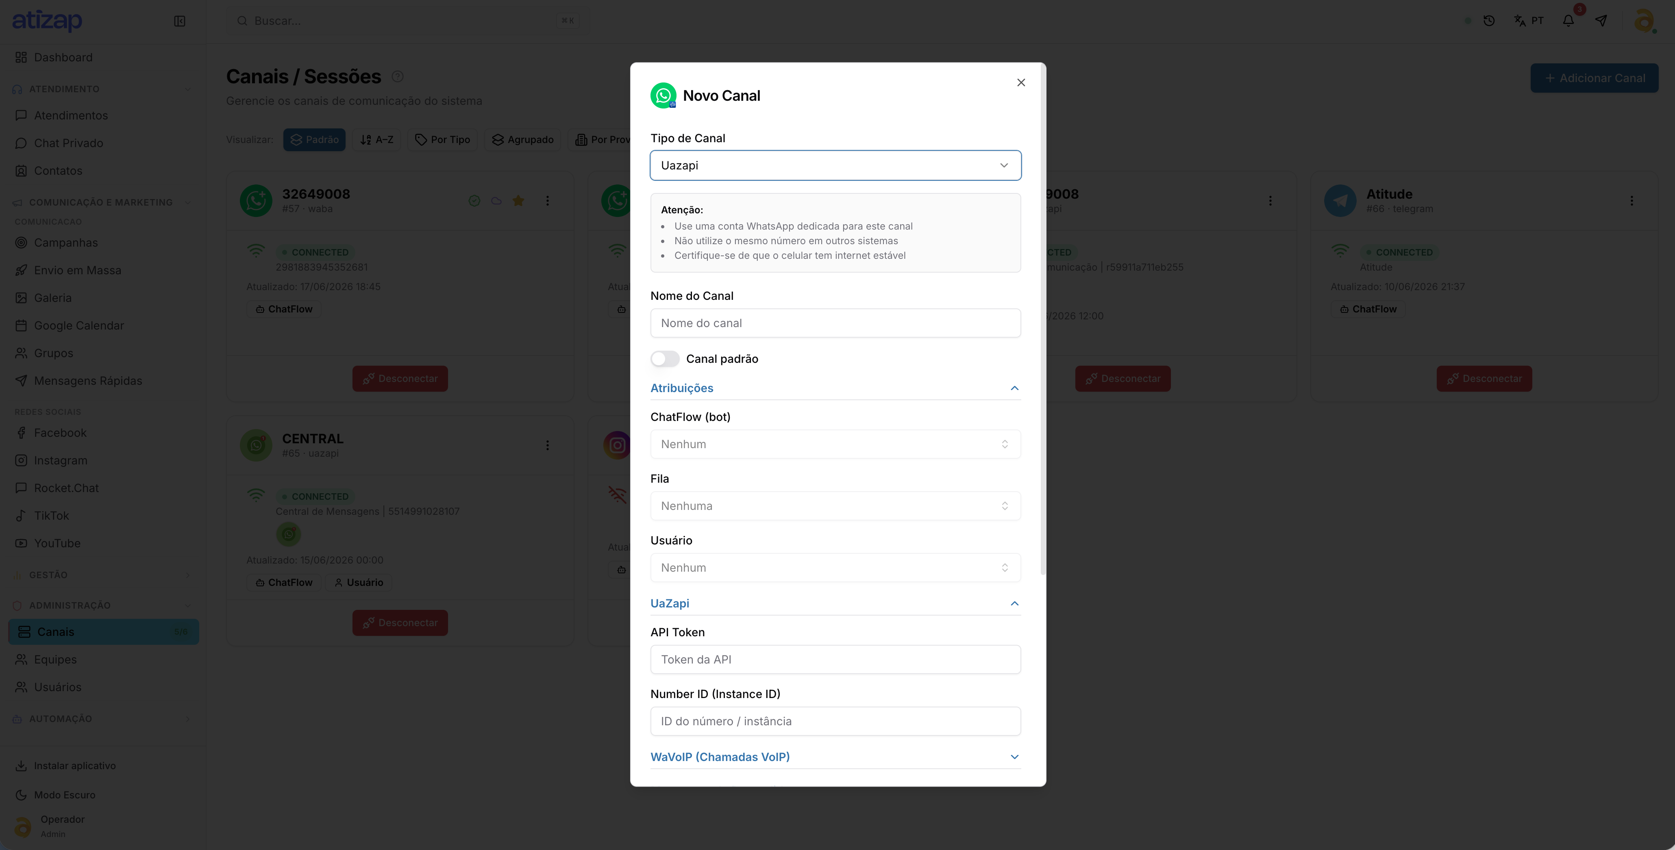Open Contatos page
1675x850 pixels.
(103, 170)
